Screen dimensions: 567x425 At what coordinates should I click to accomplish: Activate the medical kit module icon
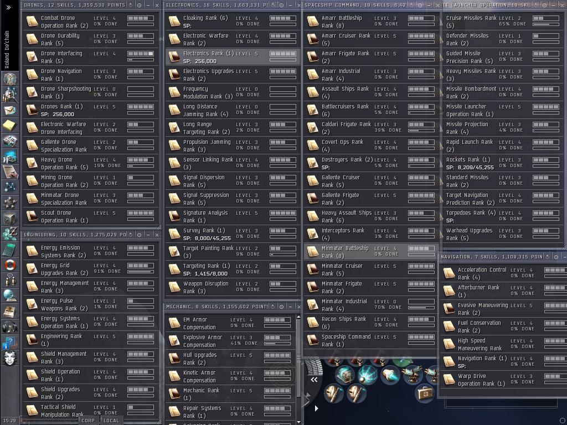coord(424,393)
